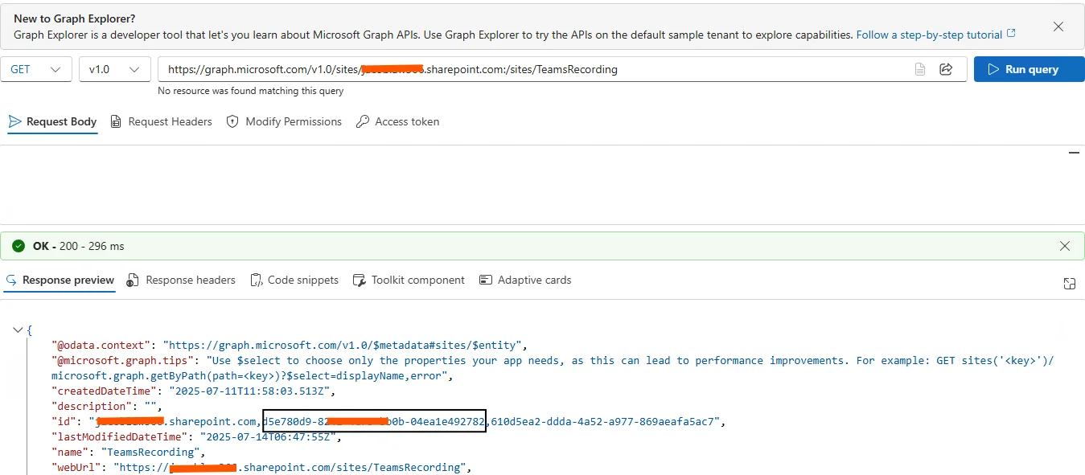
Task: Collapse the root JSON object chevron
Action: click(x=18, y=330)
